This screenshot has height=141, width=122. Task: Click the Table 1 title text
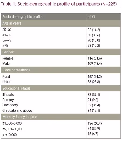pyautogui.click(x=59, y=4)
